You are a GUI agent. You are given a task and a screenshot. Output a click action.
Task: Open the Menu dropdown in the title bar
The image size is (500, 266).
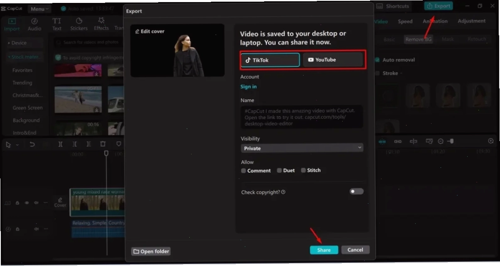(39, 9)
